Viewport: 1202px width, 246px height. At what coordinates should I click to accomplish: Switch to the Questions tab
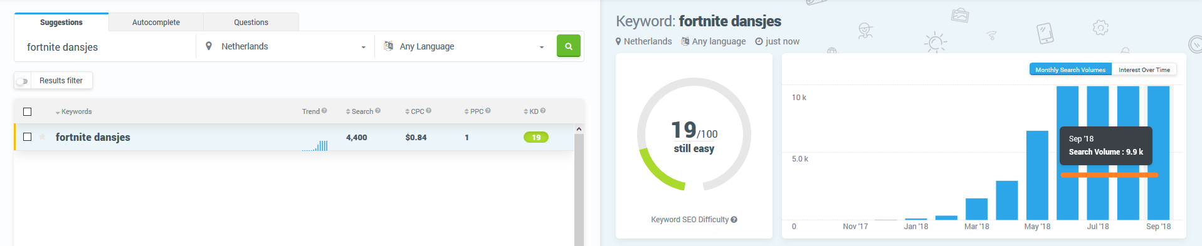[251, 22]
